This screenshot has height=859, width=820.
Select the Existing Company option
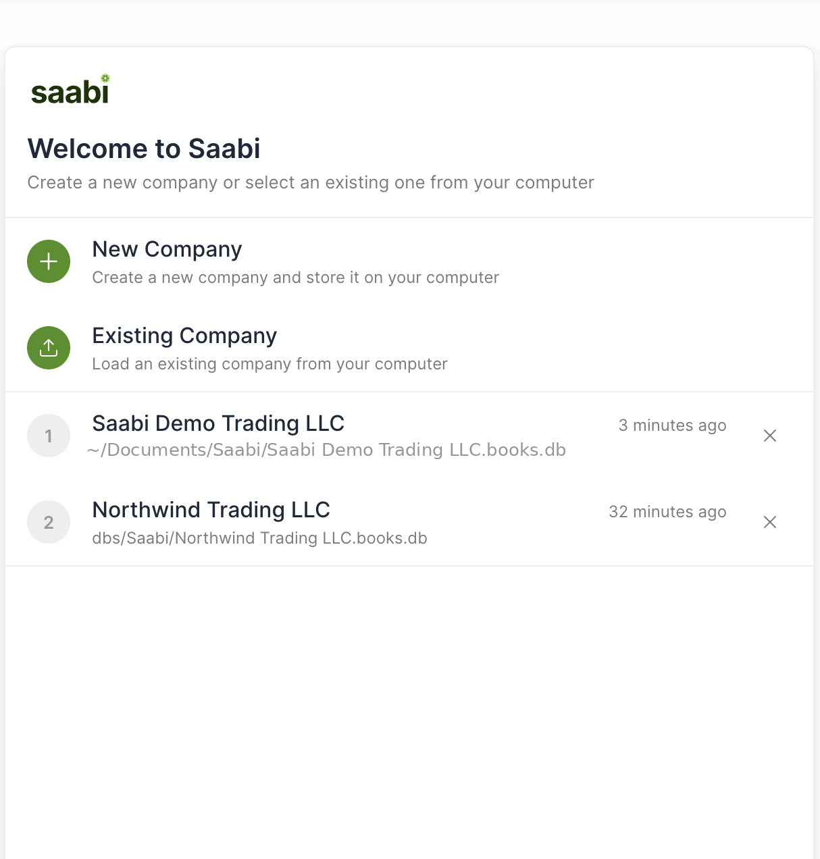click(x=409, y=348)
